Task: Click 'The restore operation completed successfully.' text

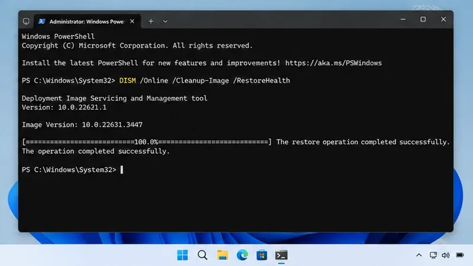Action: [x=363, y=142]
